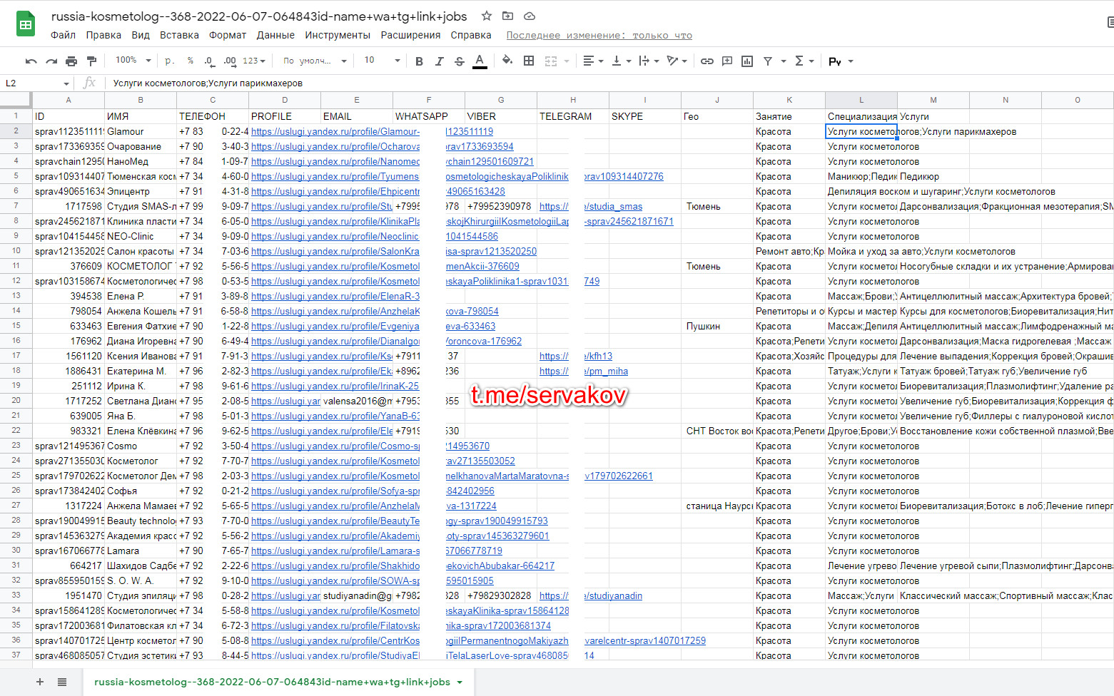
Task: Toggle bold formatting
Action: pos(419,61)
